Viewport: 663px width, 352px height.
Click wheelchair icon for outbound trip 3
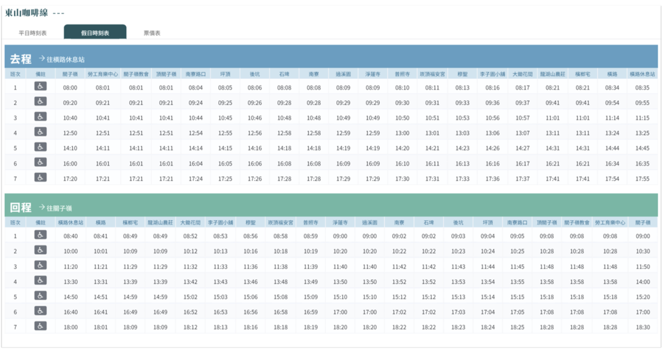pos(40,117)
